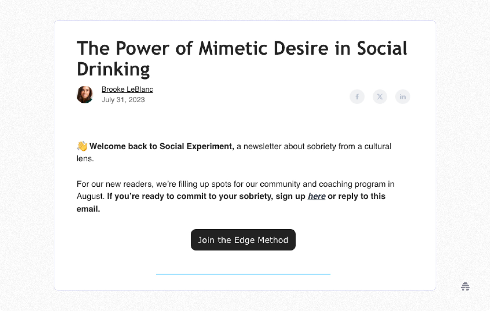The width and height of the screenshot is (490, 311).
Task: Click the article title about Mimetic Desire
Action: click(x=242, y=59)
